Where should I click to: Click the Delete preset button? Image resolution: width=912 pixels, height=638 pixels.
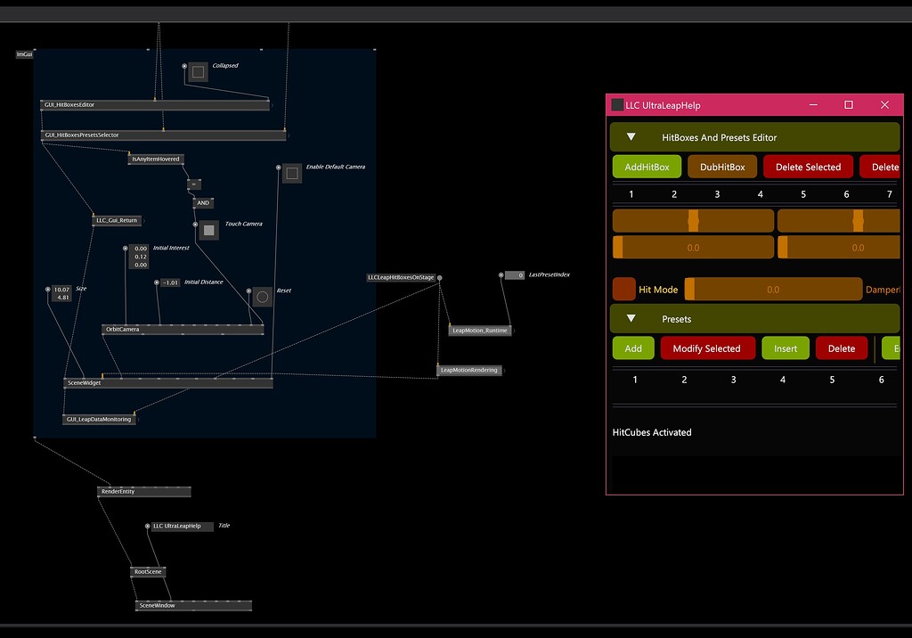click(841, 348)
